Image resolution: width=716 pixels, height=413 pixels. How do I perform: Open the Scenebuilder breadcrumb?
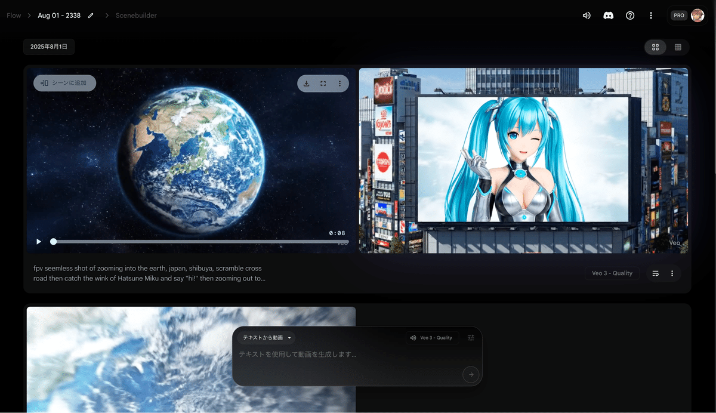[136, 16]
